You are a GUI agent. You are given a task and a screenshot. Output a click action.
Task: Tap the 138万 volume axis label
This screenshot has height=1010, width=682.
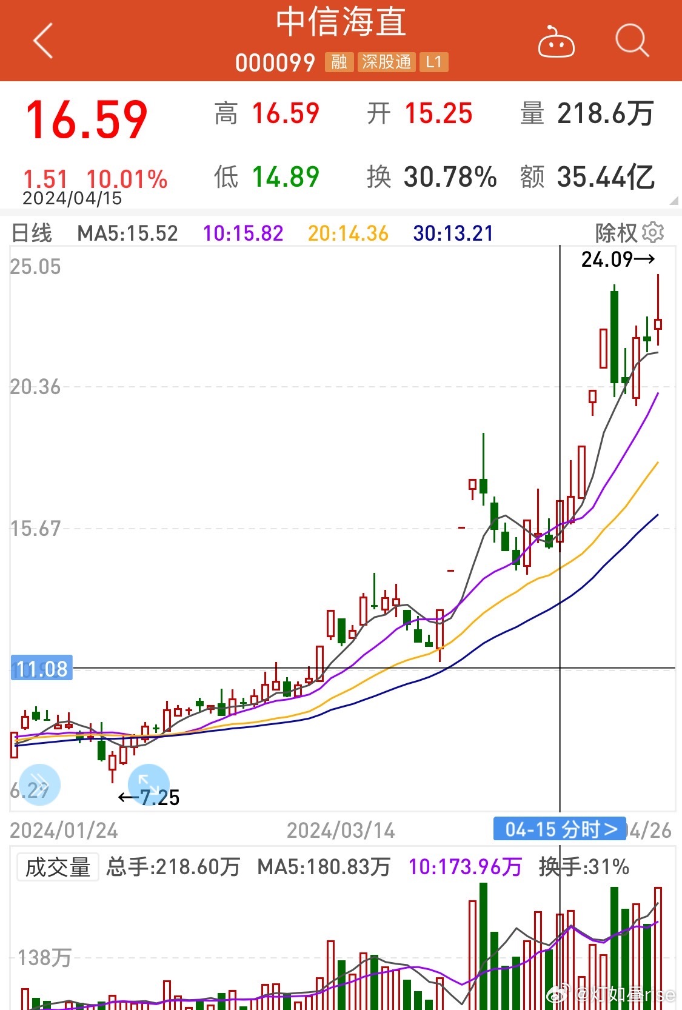pyautogui.click(x=44, y=958)
